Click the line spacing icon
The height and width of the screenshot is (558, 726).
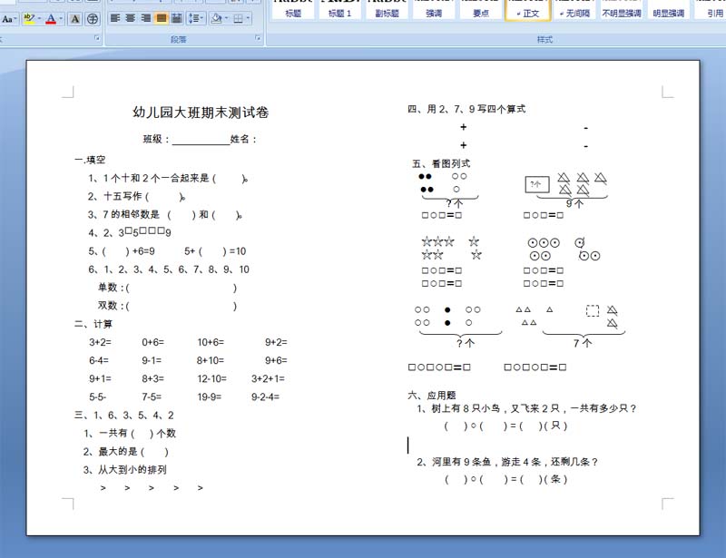pos(193,18)
